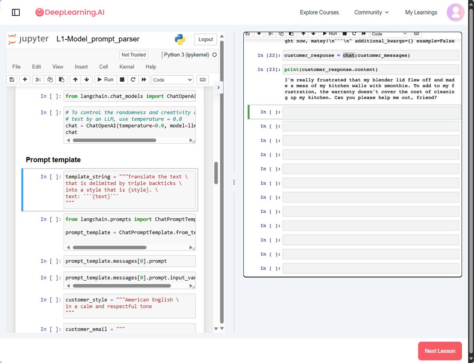Viewport: 474px width, 363px height.
Task: Open the user profile avatar
Action: tap(455, 12)
